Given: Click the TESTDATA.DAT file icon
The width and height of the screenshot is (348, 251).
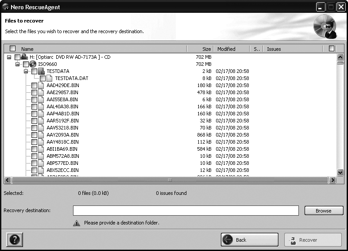Looking at the screenshot, I should [x=50, y=78].
